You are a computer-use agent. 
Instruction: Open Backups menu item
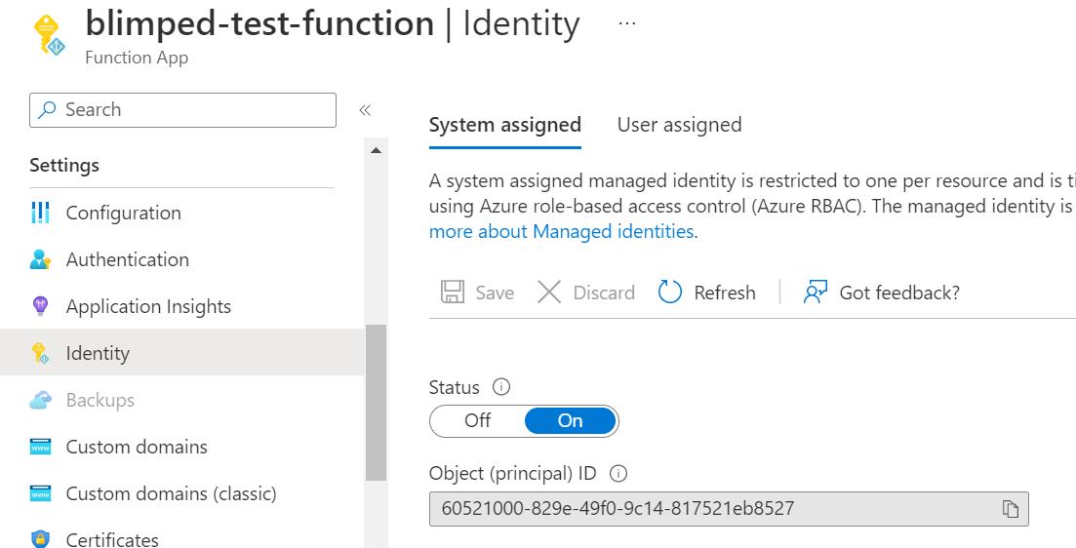pos(100,400)
